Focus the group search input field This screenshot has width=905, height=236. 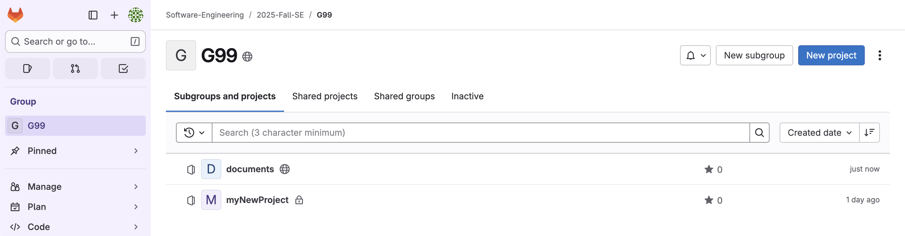[x=480, y=133]
